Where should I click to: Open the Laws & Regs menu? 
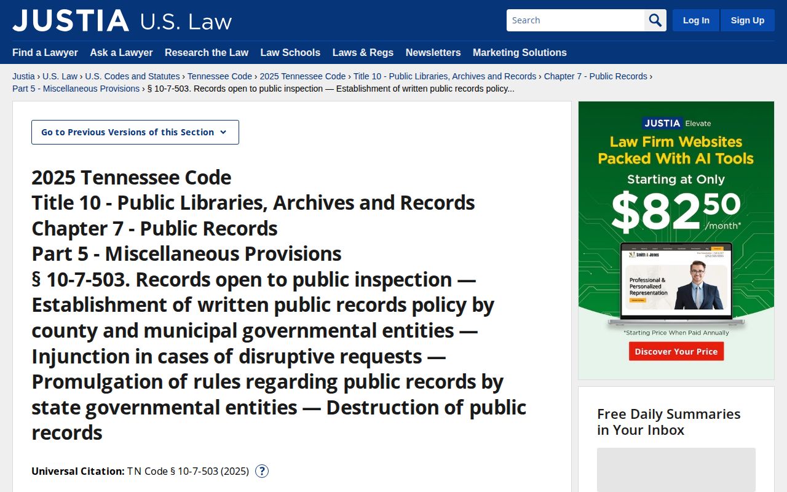pyautogui.click(x=363, y=52)
